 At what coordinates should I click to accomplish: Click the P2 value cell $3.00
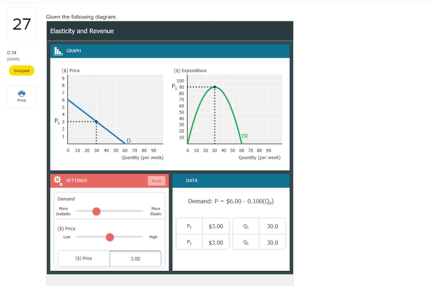coord(216,242)
